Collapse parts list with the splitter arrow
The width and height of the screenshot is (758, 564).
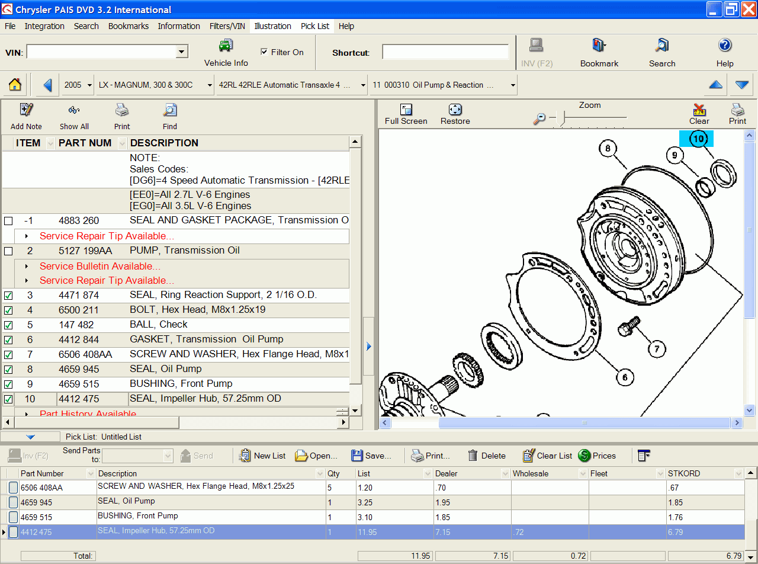[369, 347]
